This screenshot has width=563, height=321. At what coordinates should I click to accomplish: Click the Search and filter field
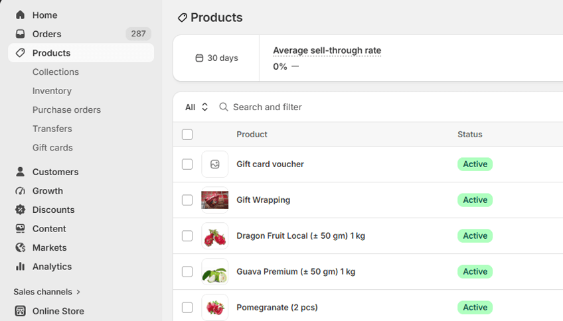point(268,107)
